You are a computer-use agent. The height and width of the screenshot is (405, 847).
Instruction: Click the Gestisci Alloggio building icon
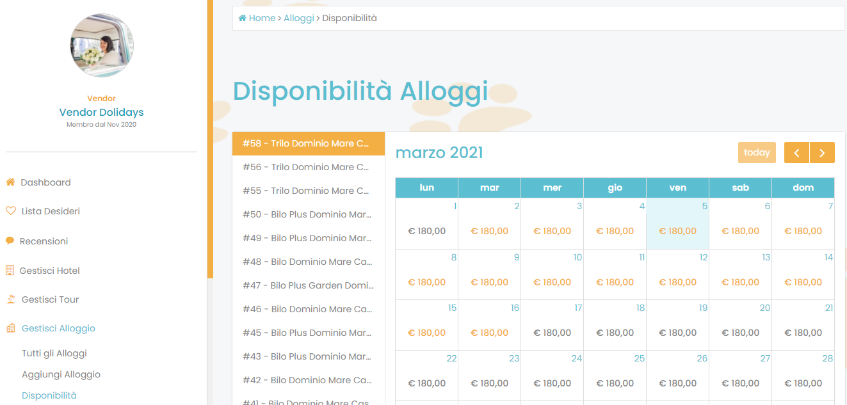[x=10, y=328]
